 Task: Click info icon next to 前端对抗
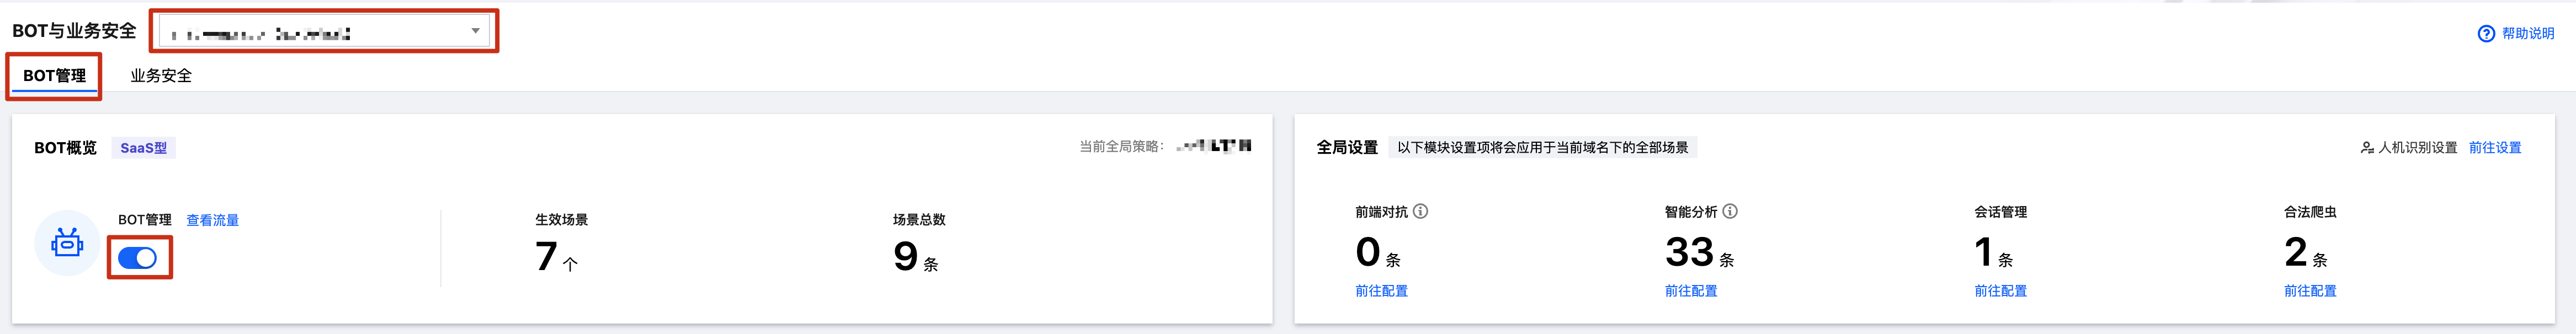pyautogui.click(x=1420, y=211)
